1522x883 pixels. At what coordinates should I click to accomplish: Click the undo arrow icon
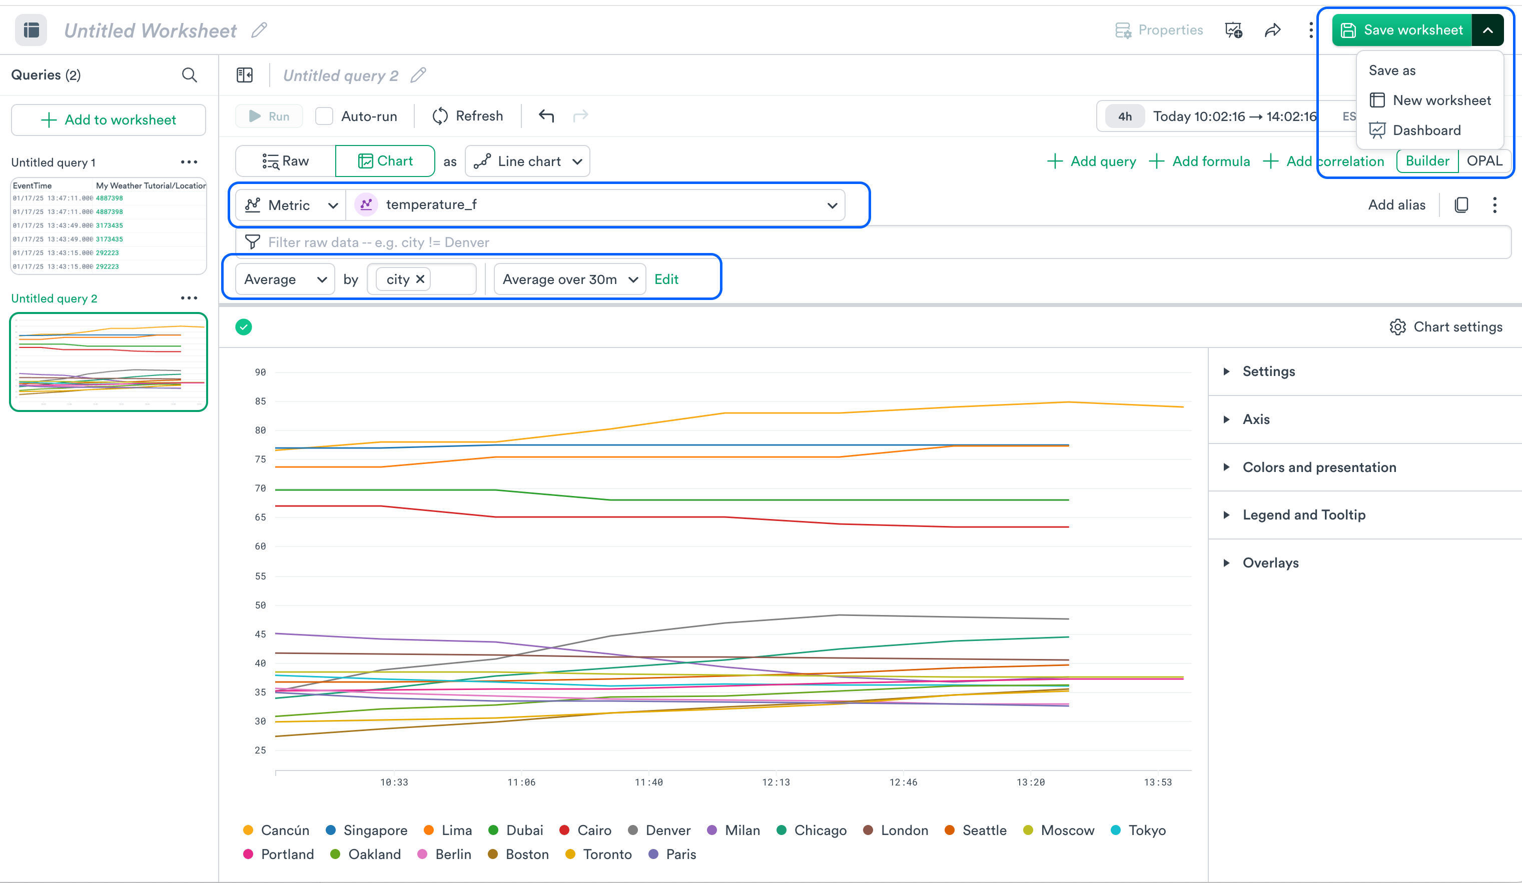[546, 116]
